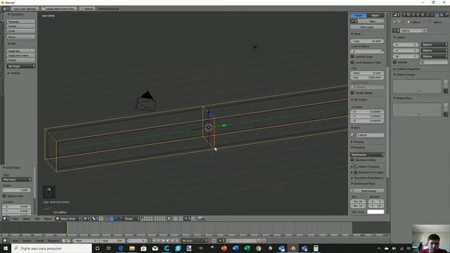Screen dimensions: 450x253
Task: Open Microsoft Edge from the taskbar
Action: pos(120,248)
